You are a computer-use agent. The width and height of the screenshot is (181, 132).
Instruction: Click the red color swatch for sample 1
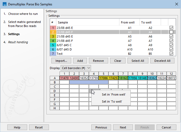point(52,28)
